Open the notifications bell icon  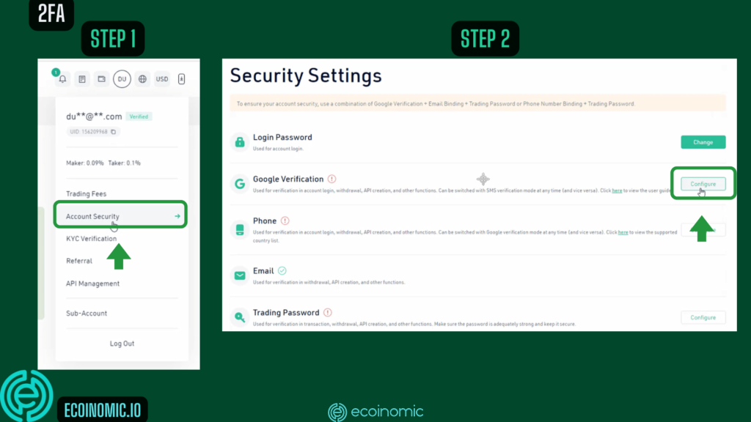pos(63,79)
